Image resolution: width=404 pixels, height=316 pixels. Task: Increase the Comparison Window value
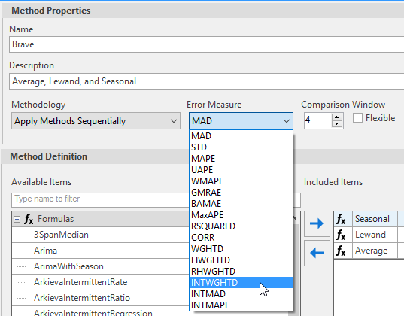[337, 117]
